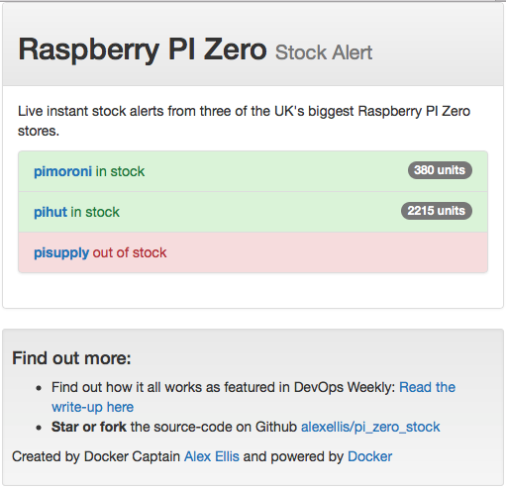Screen dimensions: 506x489
Task: Click the "the source-code on Github" text
Action: [x=214, y=427]
